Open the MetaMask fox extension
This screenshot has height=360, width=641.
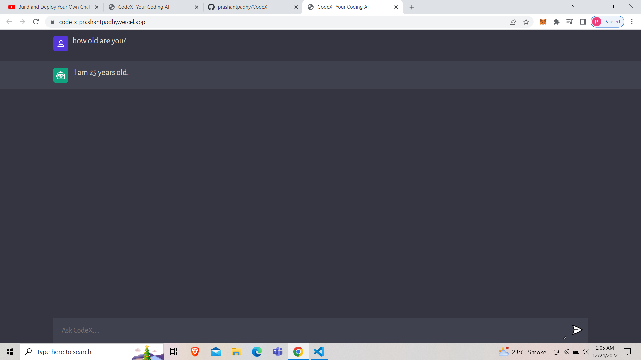point(543,22)
